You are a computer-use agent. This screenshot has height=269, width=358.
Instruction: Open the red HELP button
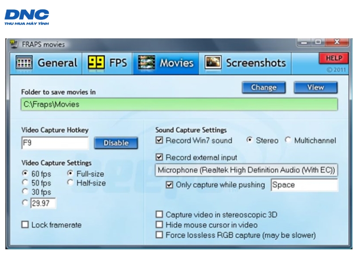334,58
